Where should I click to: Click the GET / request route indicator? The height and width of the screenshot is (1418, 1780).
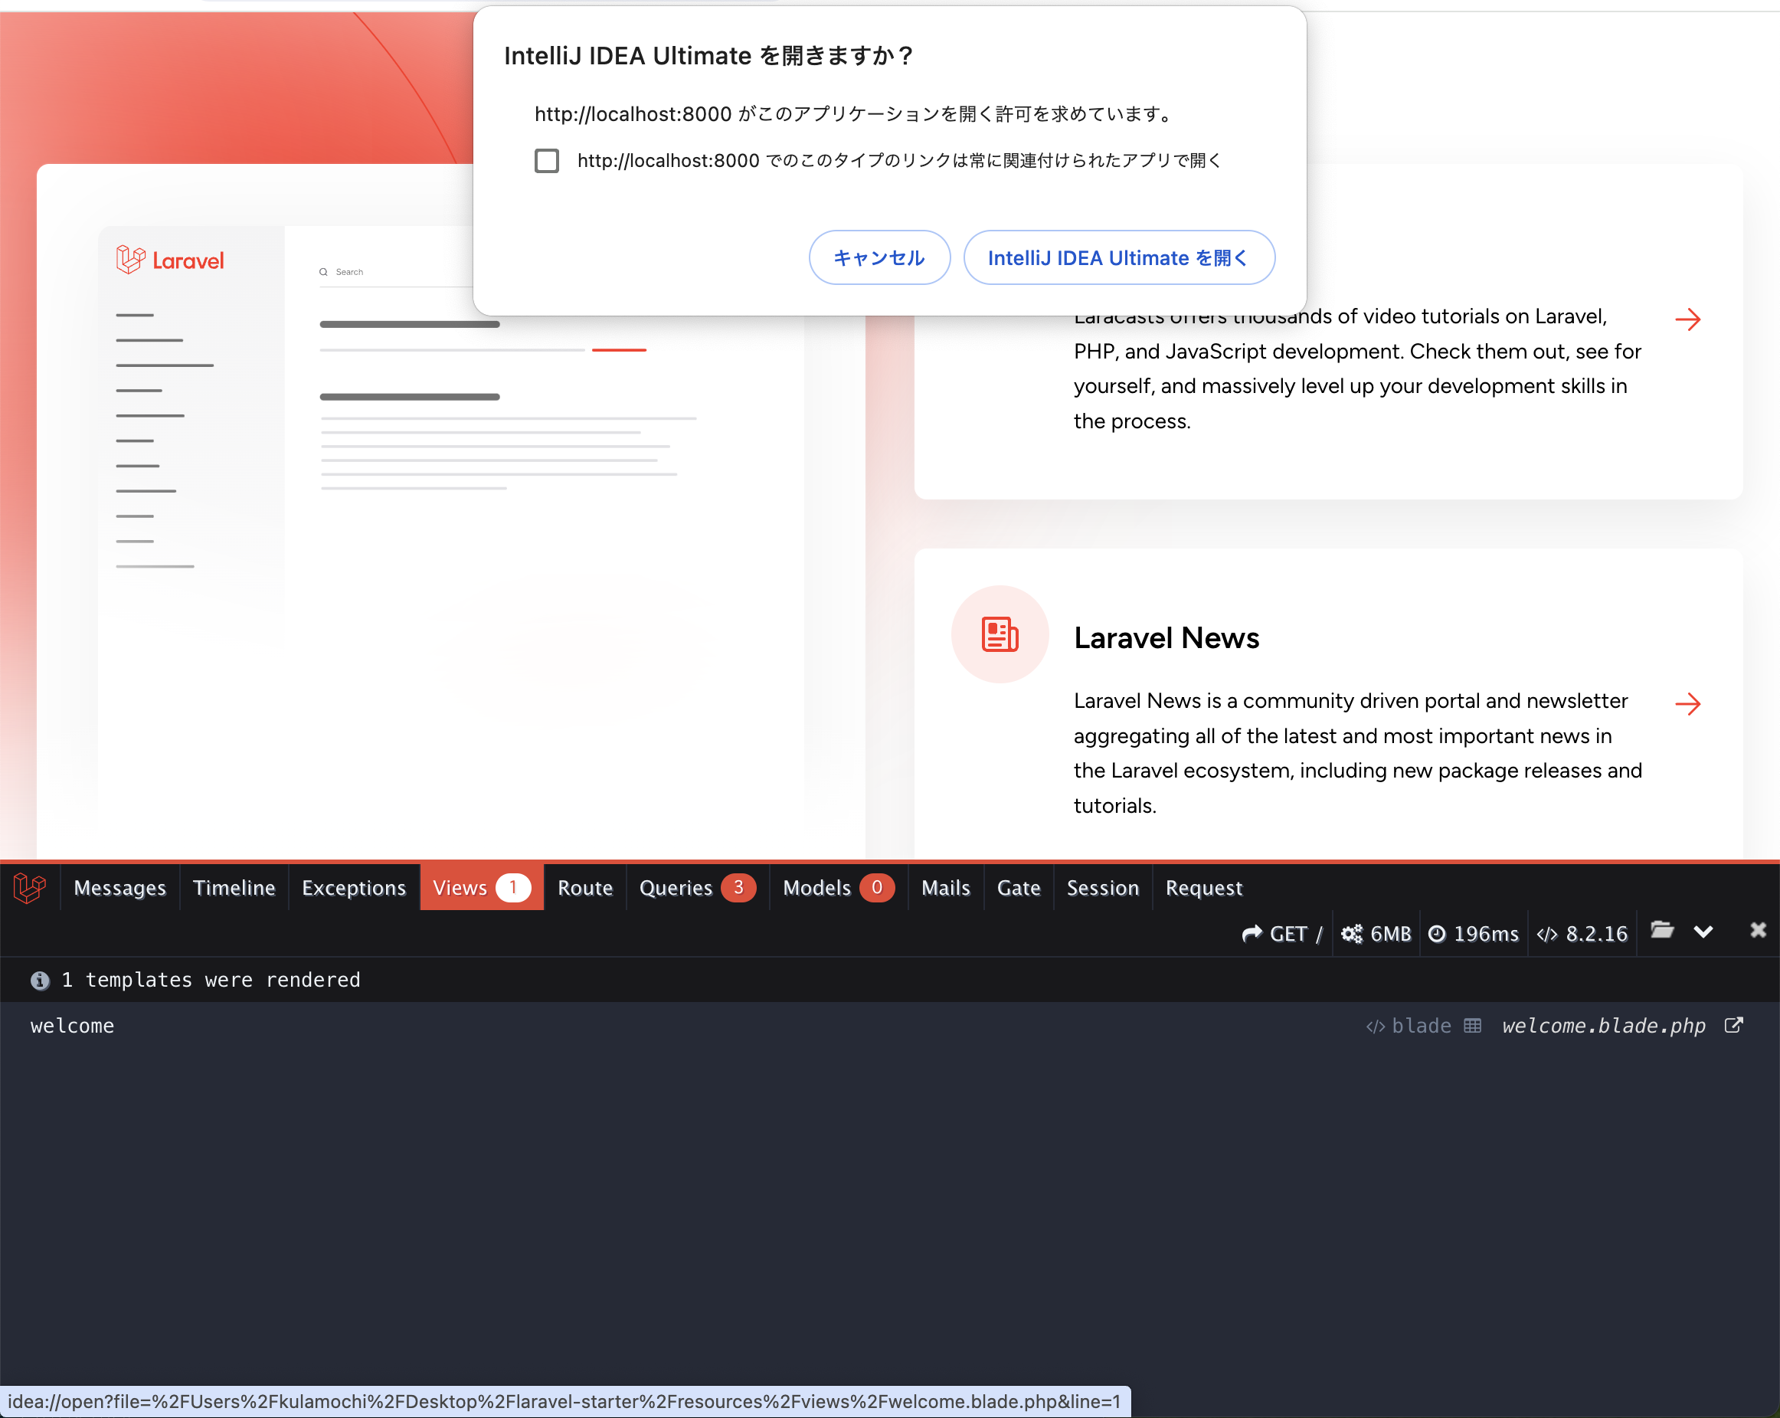click(1282, 933)
